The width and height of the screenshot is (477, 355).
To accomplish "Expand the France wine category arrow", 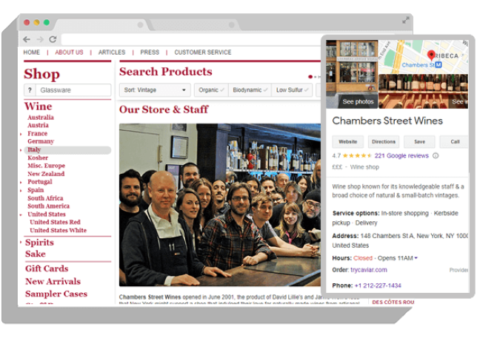I will [x=21, y=134].
